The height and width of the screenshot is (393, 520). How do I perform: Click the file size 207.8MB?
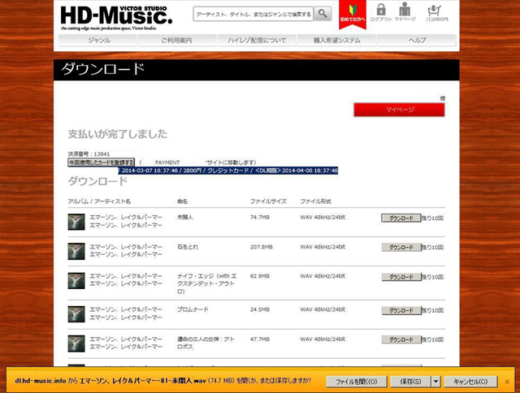262,247
